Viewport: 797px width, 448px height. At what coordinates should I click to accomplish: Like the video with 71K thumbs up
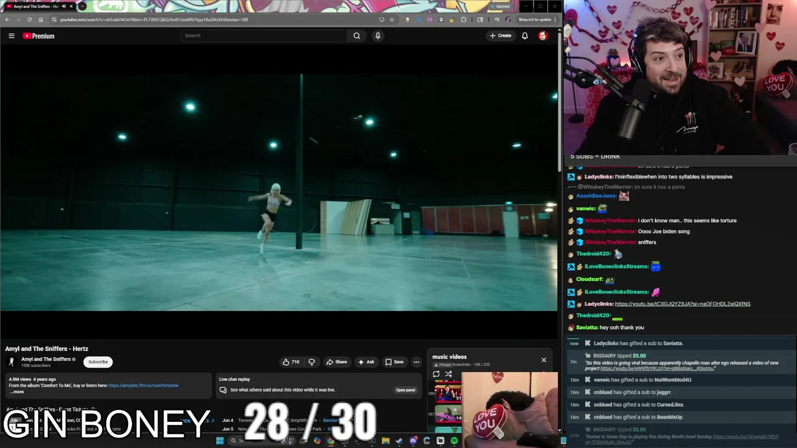291,362
